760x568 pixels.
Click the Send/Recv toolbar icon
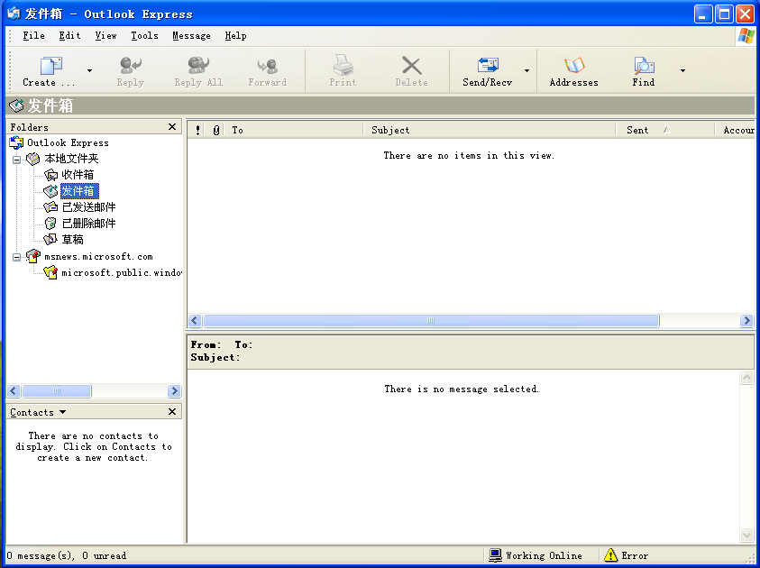488,66
